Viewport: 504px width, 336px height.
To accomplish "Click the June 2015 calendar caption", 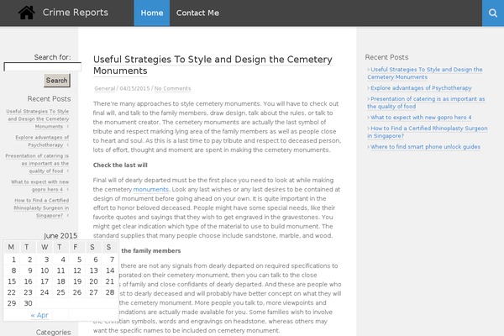I will tap(60, 236).
